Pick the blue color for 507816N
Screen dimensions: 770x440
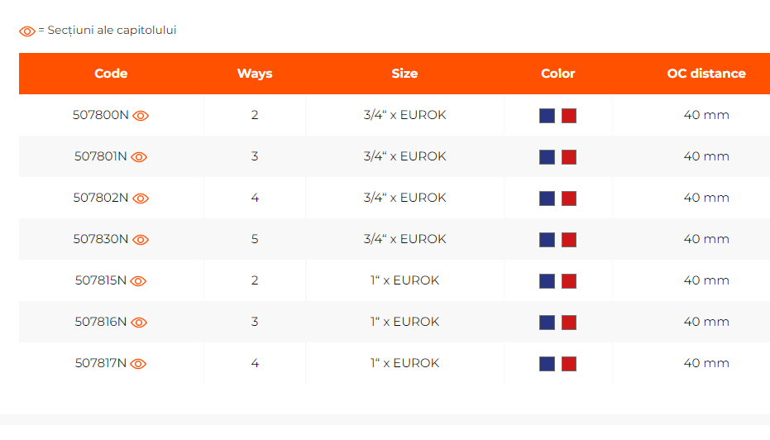[x=547, y=323]
